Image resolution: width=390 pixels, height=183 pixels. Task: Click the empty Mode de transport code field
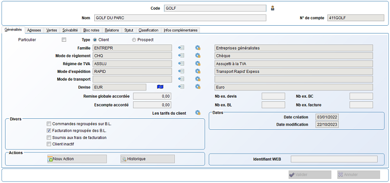pyautogui.click(x=132, y=79)
